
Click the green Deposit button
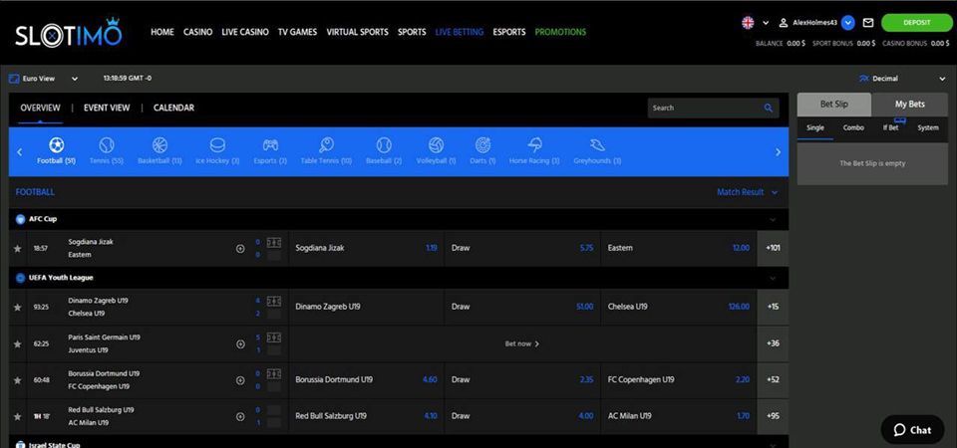click(917, 23)
